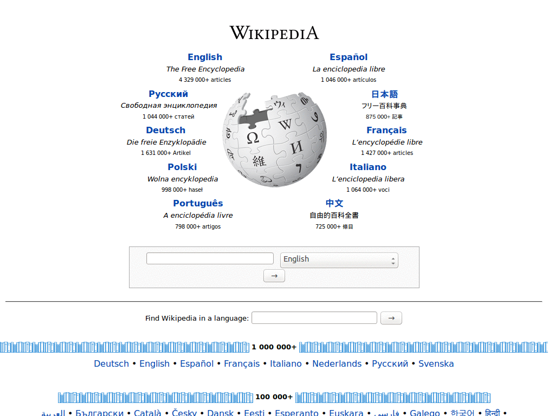Viewport: 555px width, 416px height.
Task: Click Español in the 1 000 000+ list
Action: pyautogui.click(x=197, y=364)
